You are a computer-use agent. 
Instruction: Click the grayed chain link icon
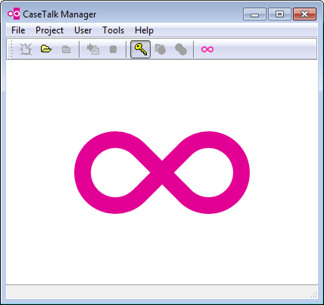(x=181, y=49)
